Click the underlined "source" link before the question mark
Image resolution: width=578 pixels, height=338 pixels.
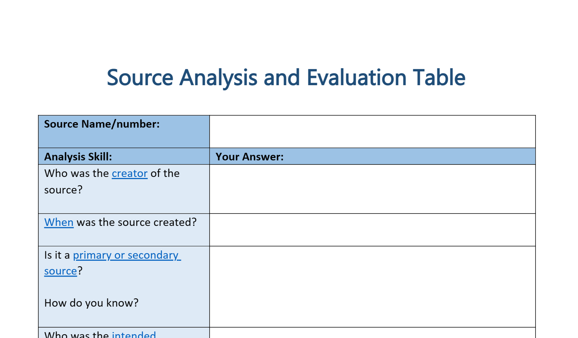point(60,271)
